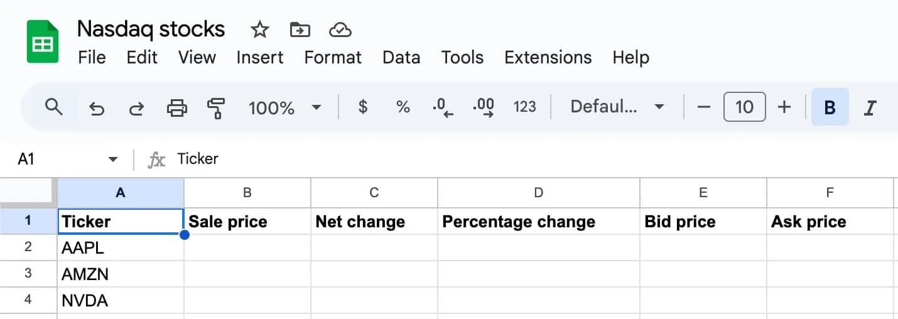Open the 100% zoom dropdown
898x319 pixels.
[284, 107]
